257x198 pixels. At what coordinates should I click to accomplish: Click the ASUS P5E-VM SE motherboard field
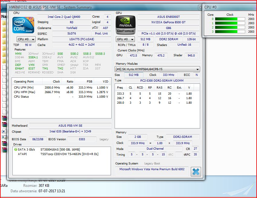[70, 125]
